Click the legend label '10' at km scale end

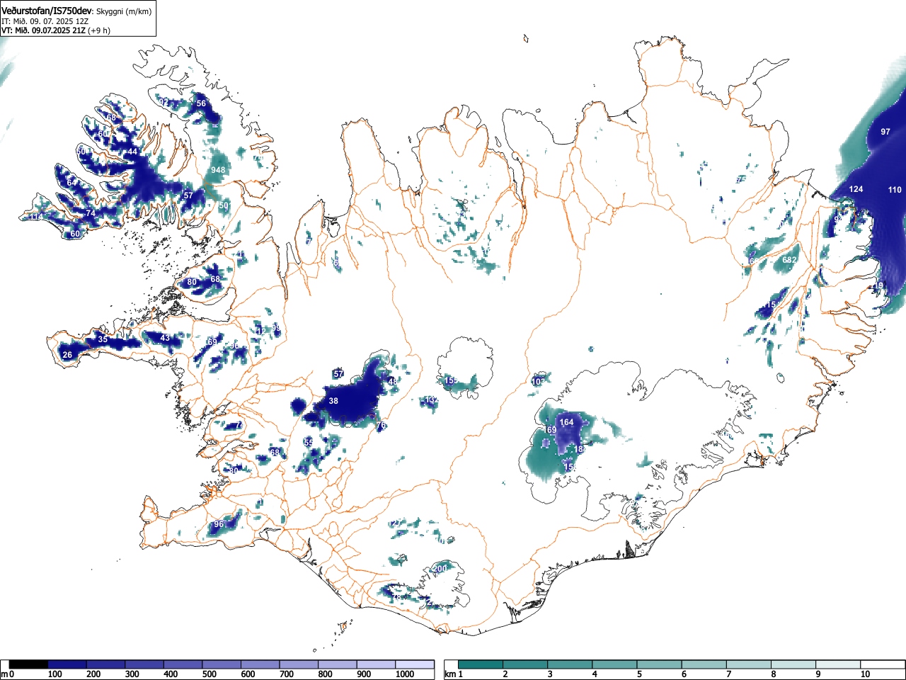pos(865,674)
